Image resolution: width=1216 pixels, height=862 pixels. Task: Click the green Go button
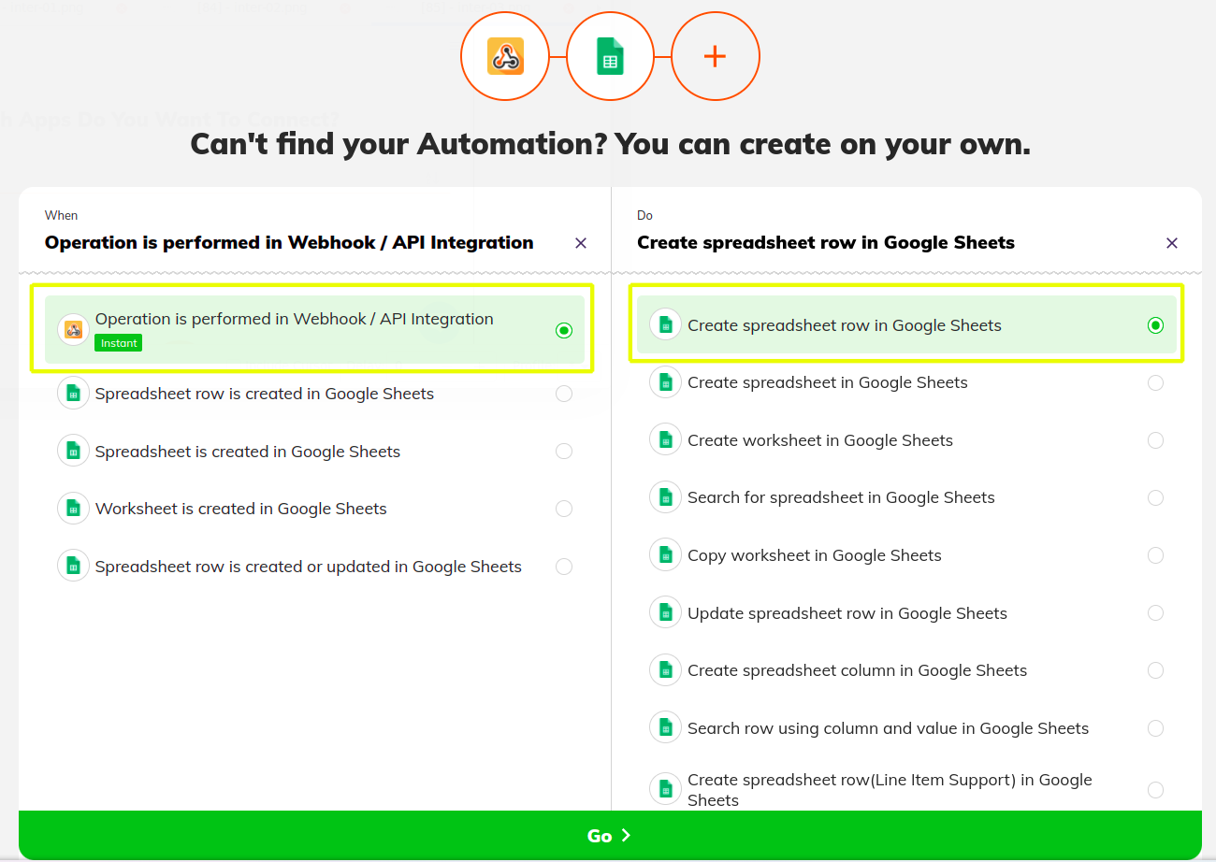(x=610, y=835)
